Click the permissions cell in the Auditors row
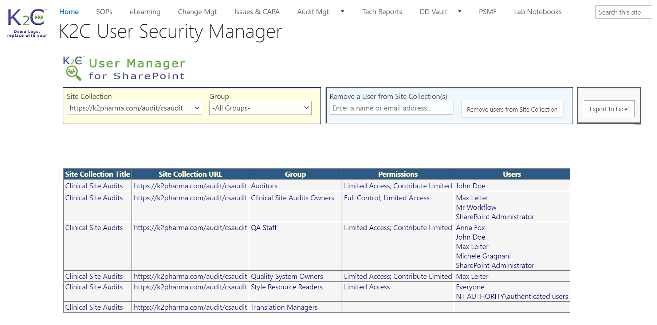The width and height of the screenshot is (657, 325). [x=398, y=186]
